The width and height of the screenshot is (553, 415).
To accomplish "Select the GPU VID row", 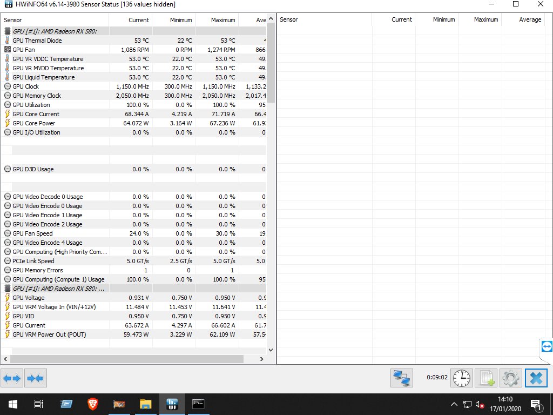I will 134,316.
